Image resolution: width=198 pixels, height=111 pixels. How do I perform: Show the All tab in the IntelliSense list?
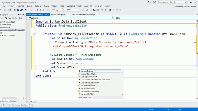(x=90, y=97)
